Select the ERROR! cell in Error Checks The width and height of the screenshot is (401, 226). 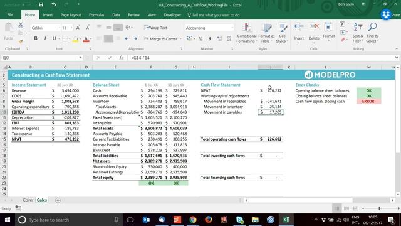[368, 102]
